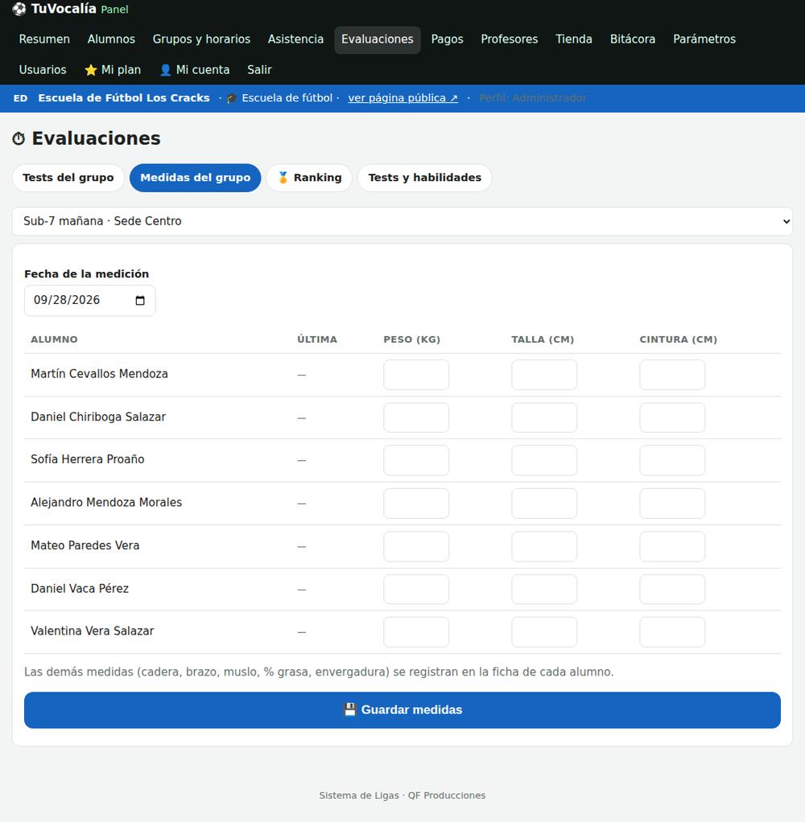Image resolution: width=805 pixels, height=822 pixels.
Task: Click Peso field for Daniel Chiriboga Salazar
Action: (416, 417)
